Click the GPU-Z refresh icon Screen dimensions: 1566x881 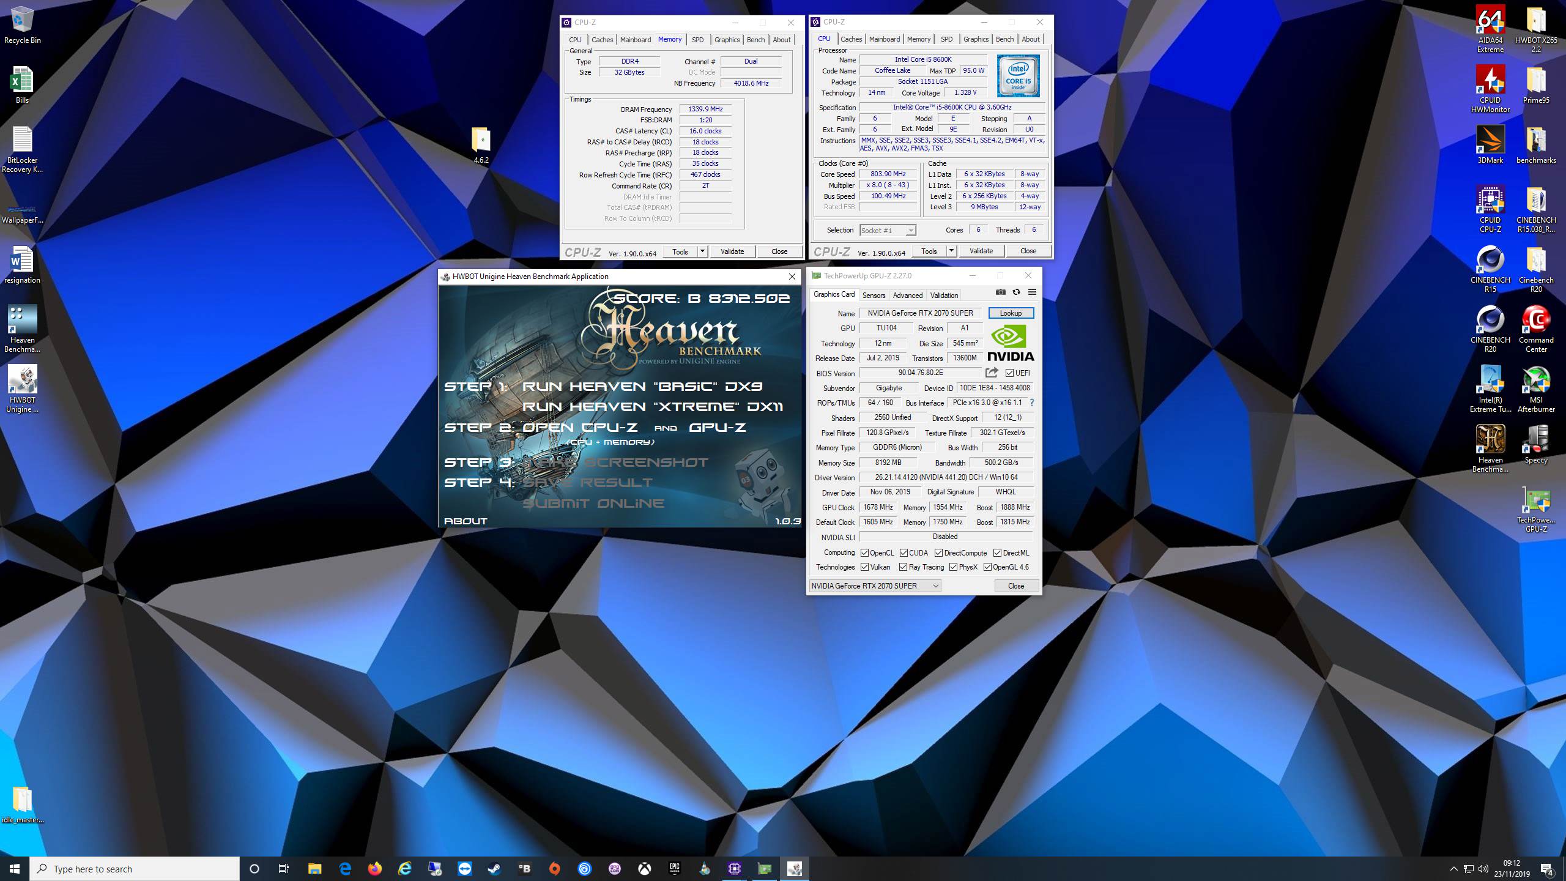pyautogui.click(x=1017, y=292)
